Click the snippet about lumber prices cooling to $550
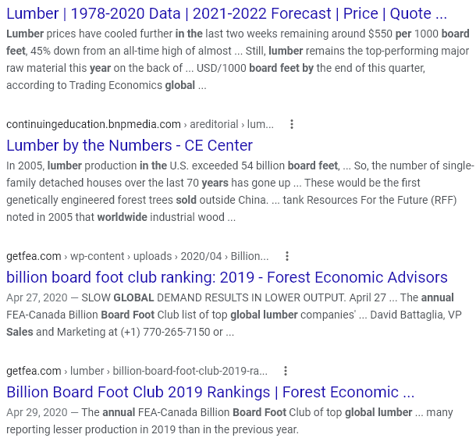 coord(238,59)
